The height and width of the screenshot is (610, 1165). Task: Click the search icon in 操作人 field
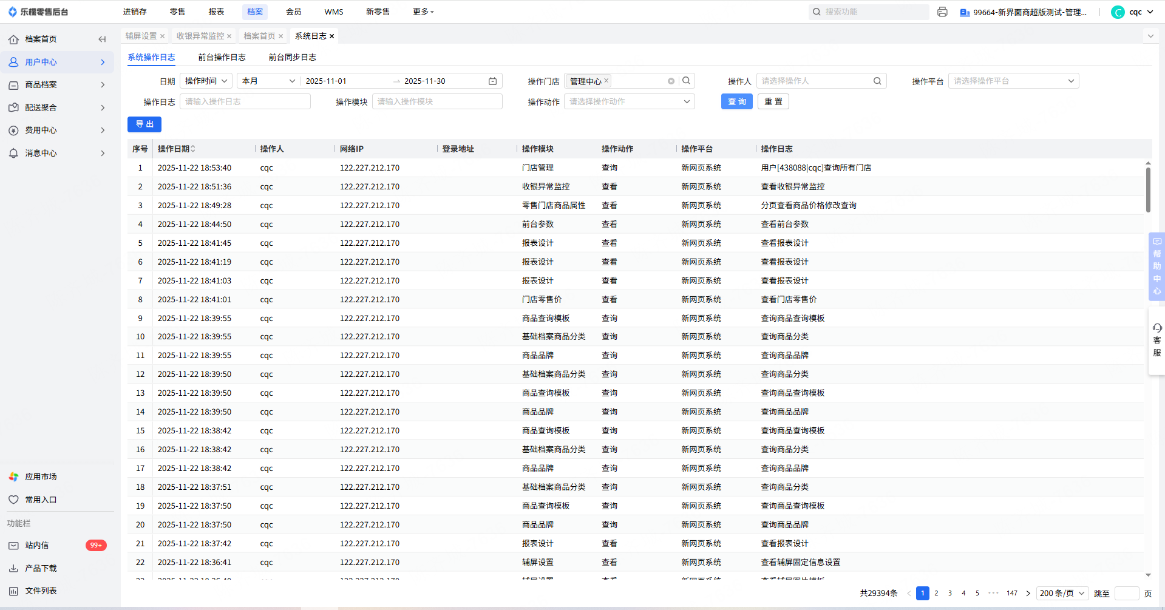[x=877, y=81]
